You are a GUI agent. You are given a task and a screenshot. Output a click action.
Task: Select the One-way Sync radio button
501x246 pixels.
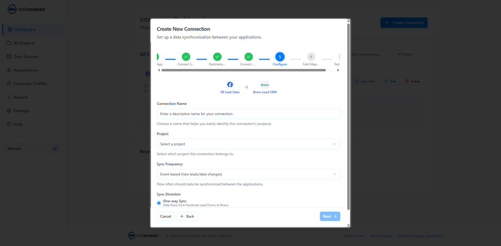[159, 203]
